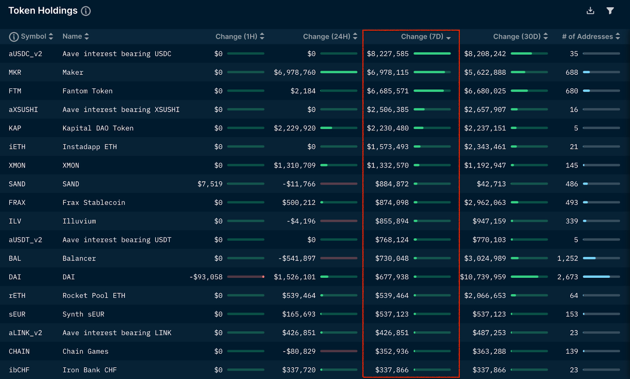
Task: Click the -$541,897 24H change value
Action: point(297,259)
